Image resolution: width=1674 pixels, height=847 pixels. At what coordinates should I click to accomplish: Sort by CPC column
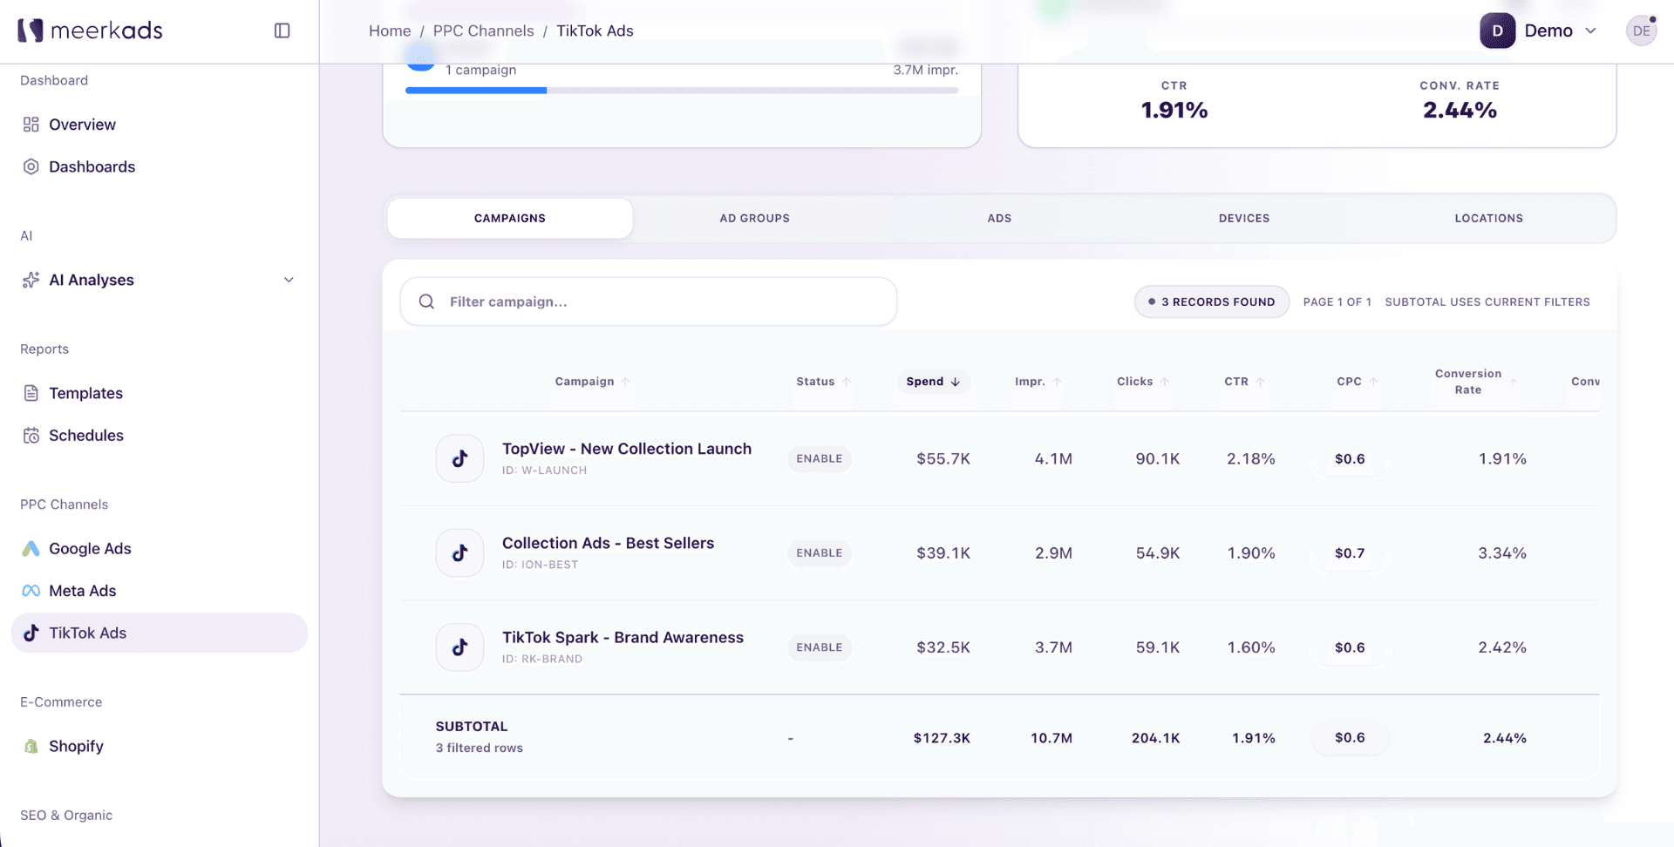pos(1357,382)
